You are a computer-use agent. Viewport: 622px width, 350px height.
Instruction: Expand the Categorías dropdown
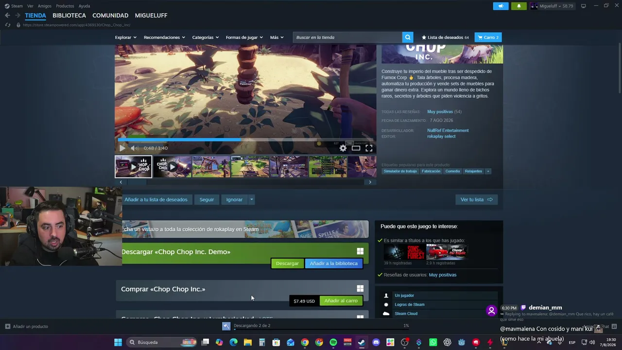(206, 37)
